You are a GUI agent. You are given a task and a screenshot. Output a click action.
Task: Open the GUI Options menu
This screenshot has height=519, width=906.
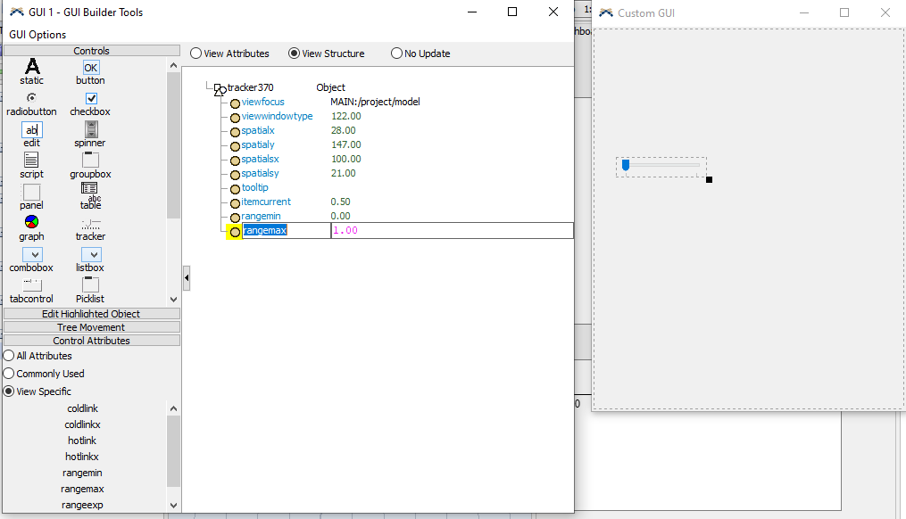tap(37, 35)
